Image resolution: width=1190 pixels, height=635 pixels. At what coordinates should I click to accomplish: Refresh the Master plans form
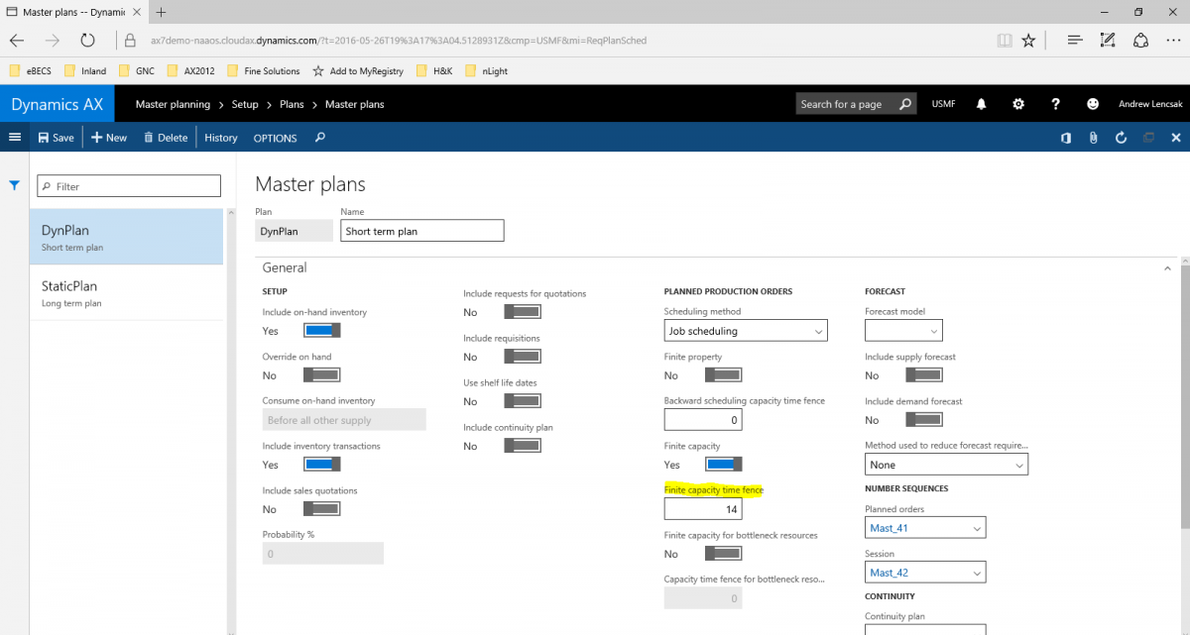(1121, 138)
